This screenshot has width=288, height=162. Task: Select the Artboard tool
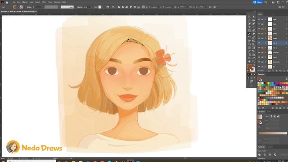pyautogui.click(x=249, y=58)
